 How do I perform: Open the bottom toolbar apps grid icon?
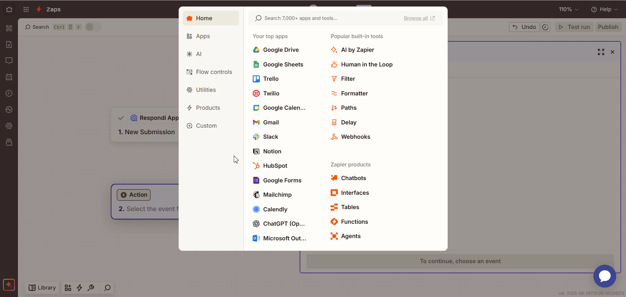[x=68, y=288]
